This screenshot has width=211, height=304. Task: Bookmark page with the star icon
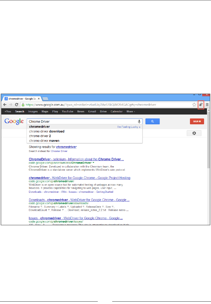point(194,105)
